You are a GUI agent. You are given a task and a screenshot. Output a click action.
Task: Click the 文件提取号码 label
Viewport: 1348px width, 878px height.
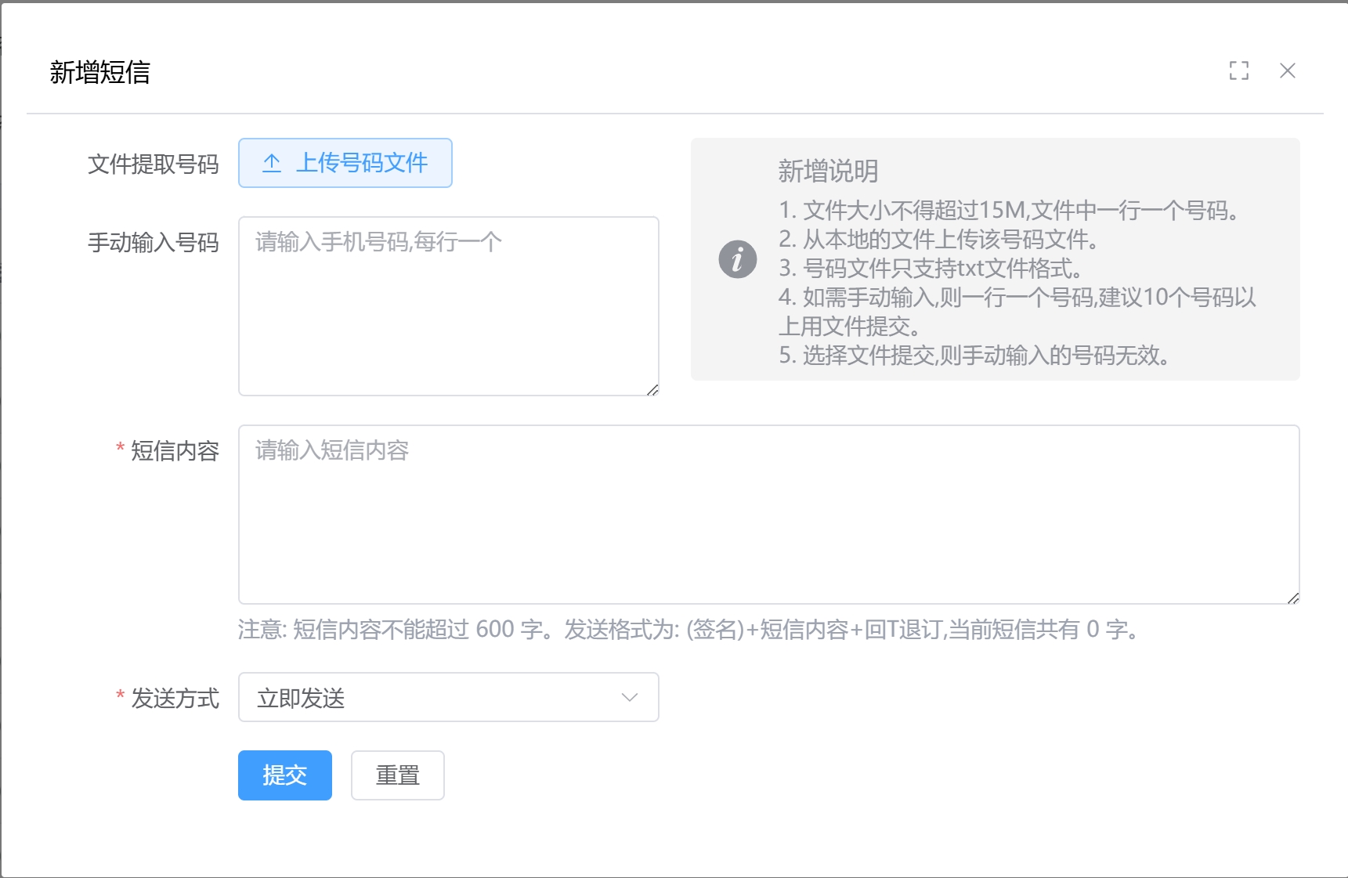(154, 164)
